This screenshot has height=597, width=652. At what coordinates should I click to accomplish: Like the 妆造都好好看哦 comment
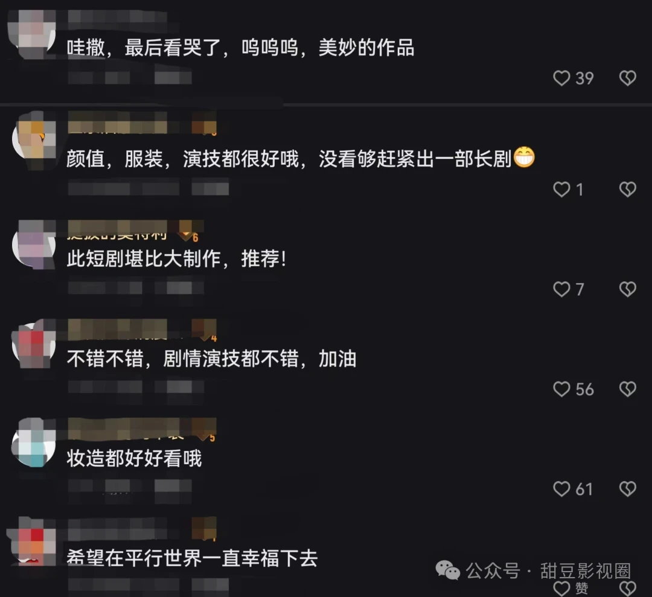coord(561,489)
